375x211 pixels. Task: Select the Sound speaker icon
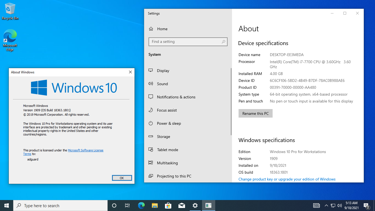tap(151, 84)
